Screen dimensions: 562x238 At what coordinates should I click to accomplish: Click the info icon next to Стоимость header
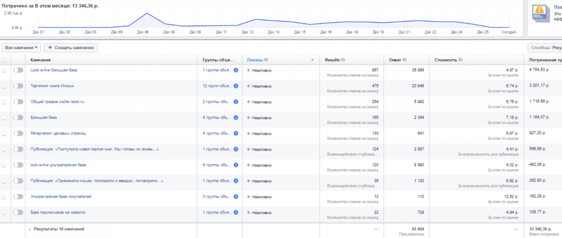pyautogui.click(x=461, y=60)
